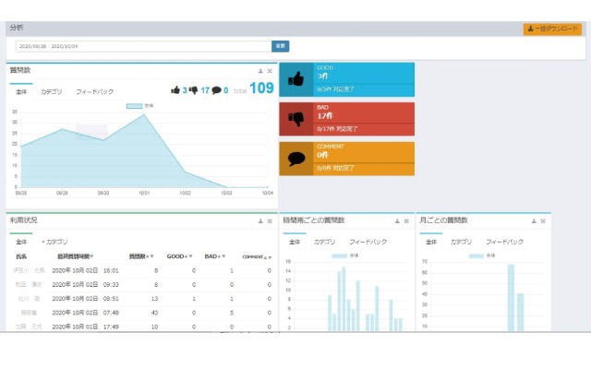The width and height of the screenshot is (591, 380).
Task: Select 全体 tab in 利用状況 panel
Action: click(21, 242)
